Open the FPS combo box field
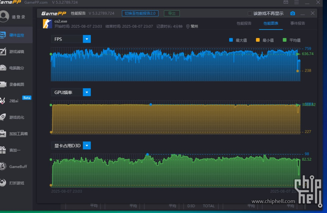The image size is (327, 213). pyautogui.click(x=71, y=39)
